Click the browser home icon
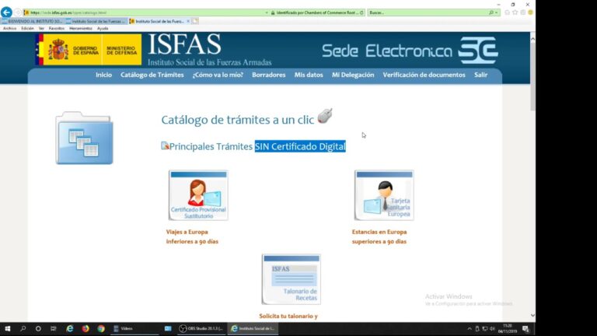Viewport: 597px width, 336px height. pyautogui.click(x=507, y=12)
